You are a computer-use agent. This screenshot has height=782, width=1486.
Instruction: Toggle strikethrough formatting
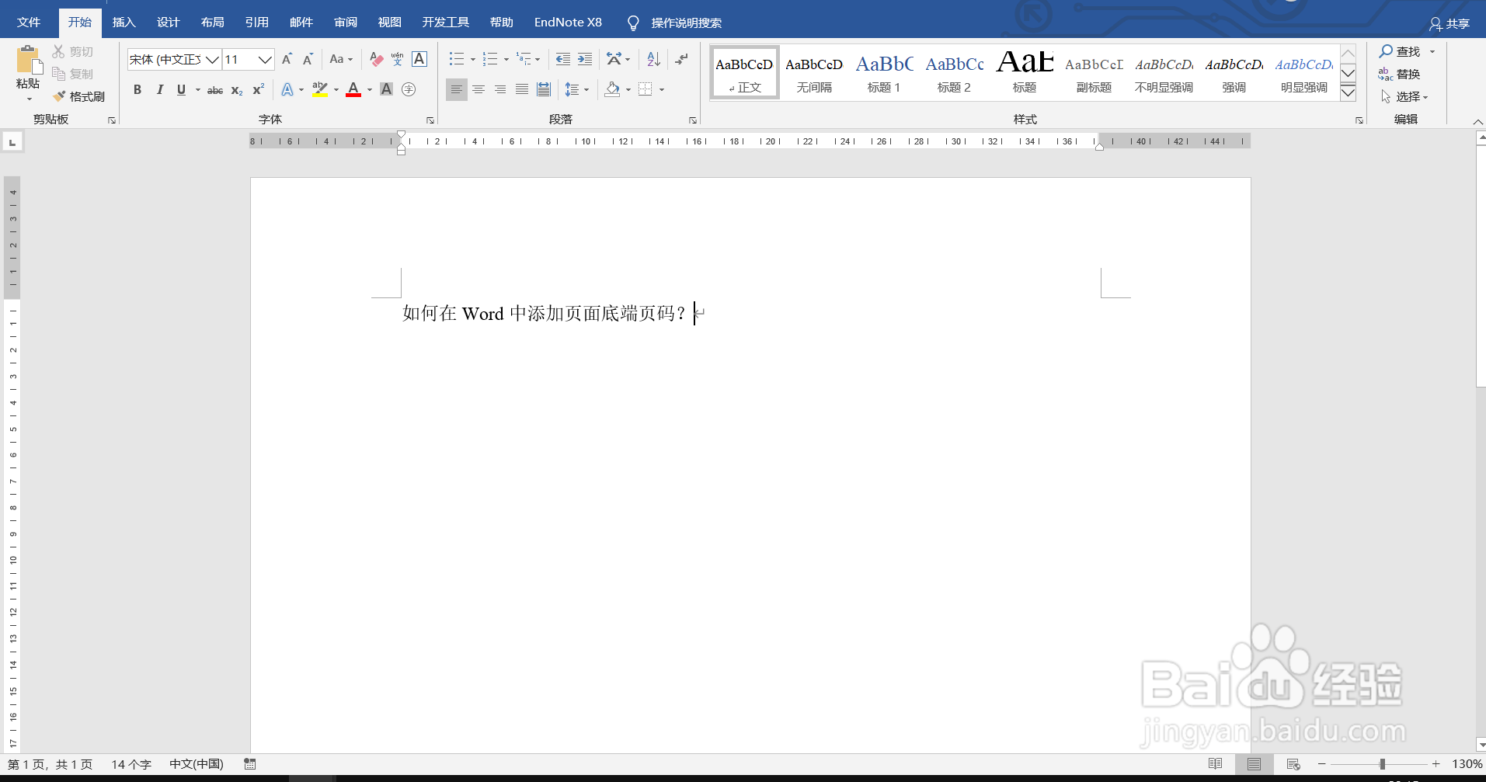point(214,90)
